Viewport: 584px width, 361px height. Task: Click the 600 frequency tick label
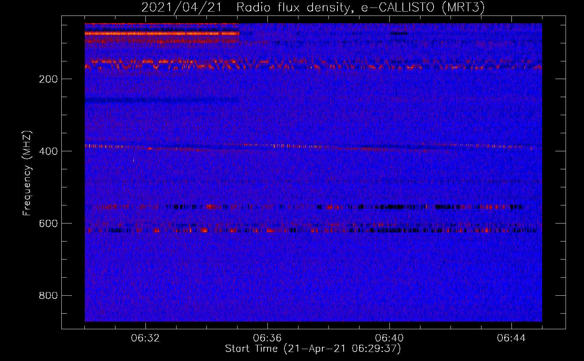tap(48, 223)
